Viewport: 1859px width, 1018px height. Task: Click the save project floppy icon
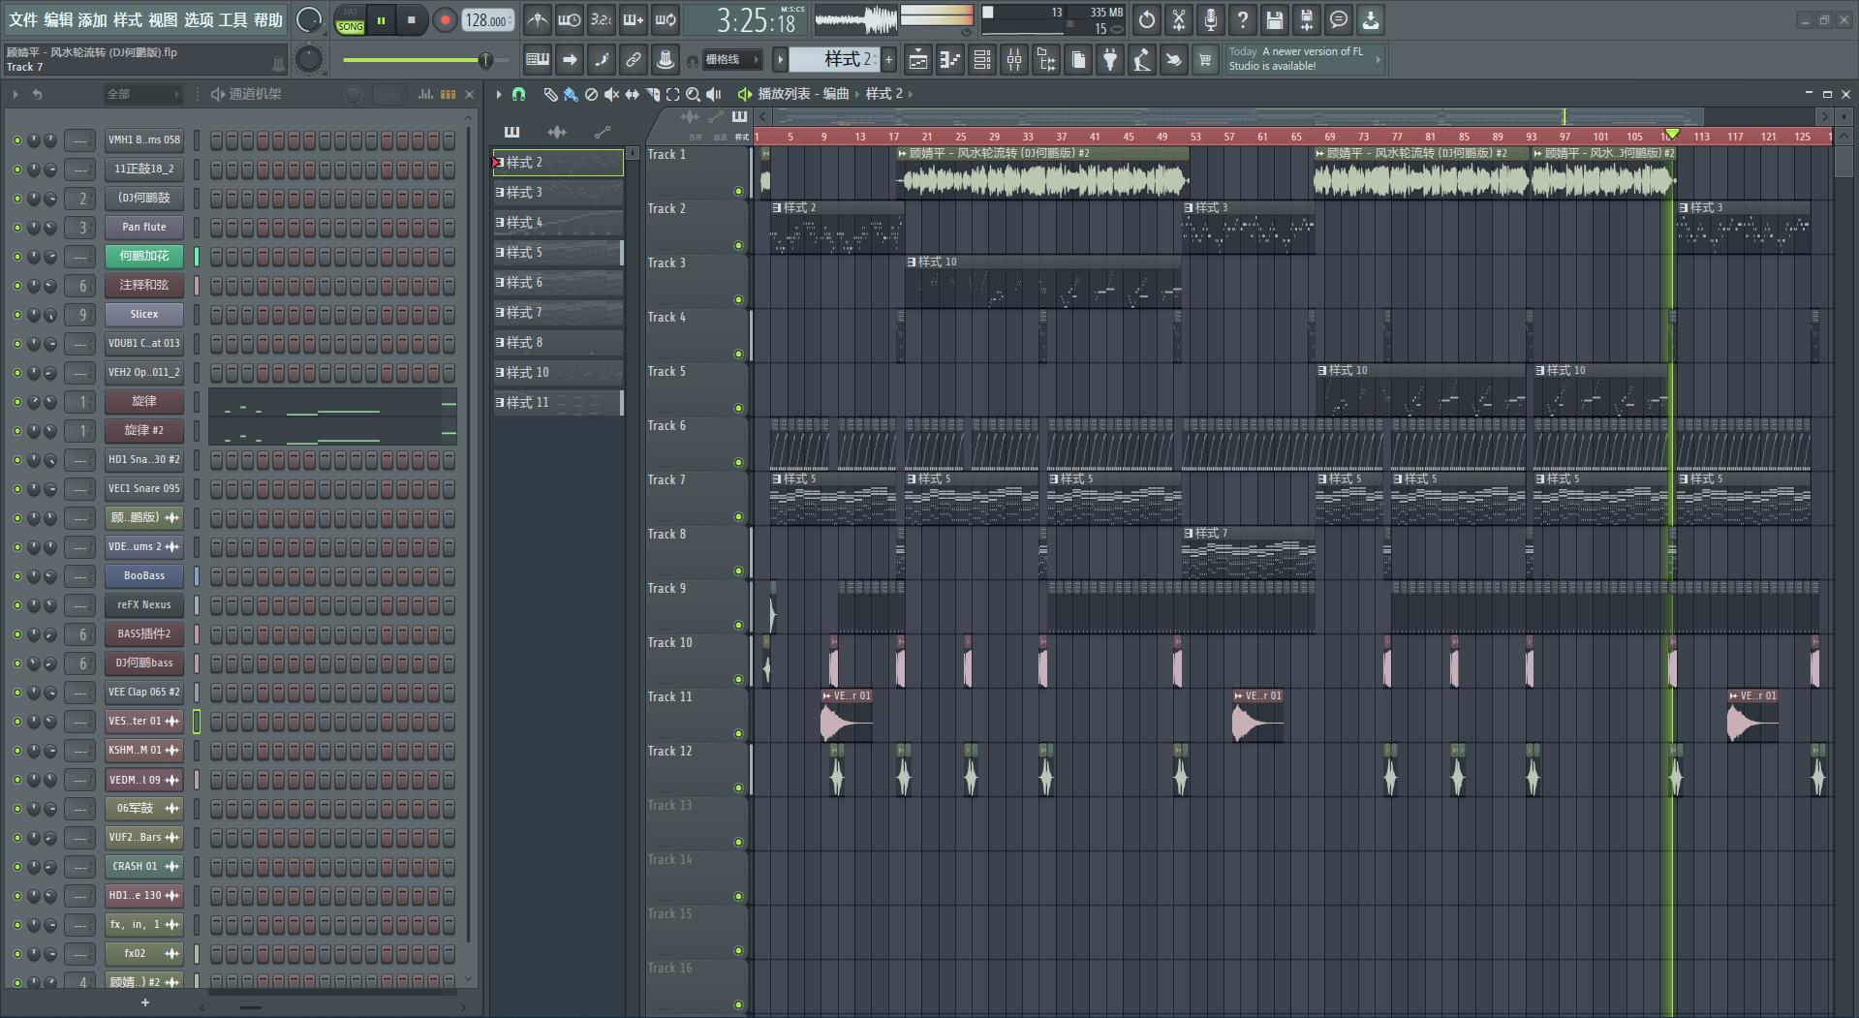tap(1275, 19)
